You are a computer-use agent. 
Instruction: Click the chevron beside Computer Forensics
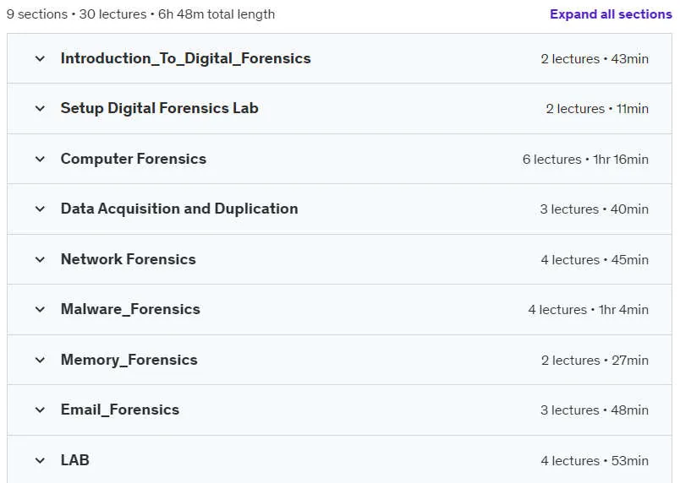(x=40, y=160)
